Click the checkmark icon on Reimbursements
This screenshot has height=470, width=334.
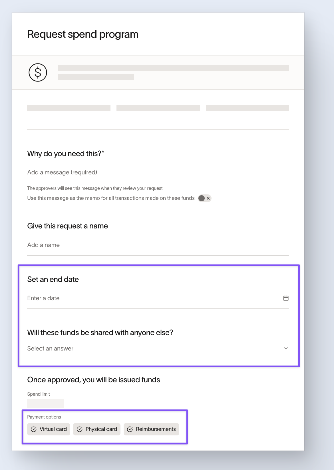[130, 429]
